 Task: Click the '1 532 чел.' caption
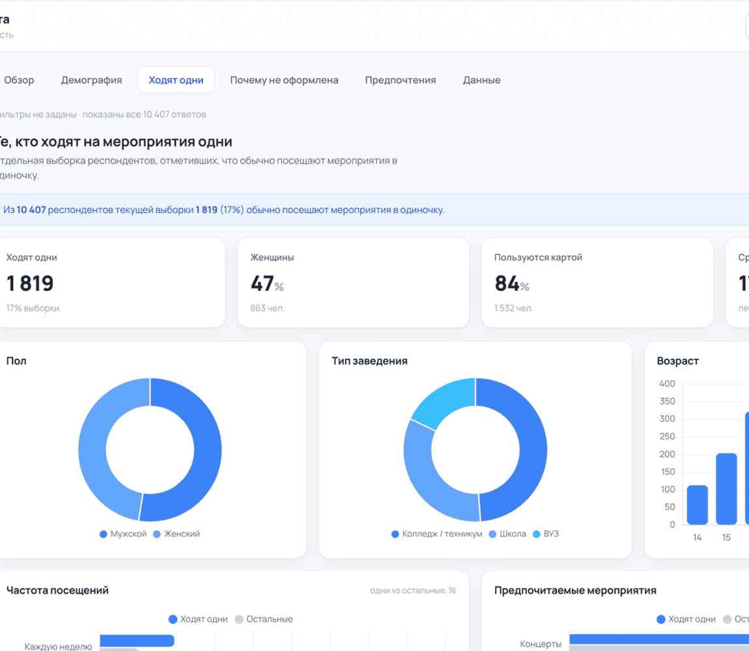pos(513,308)
